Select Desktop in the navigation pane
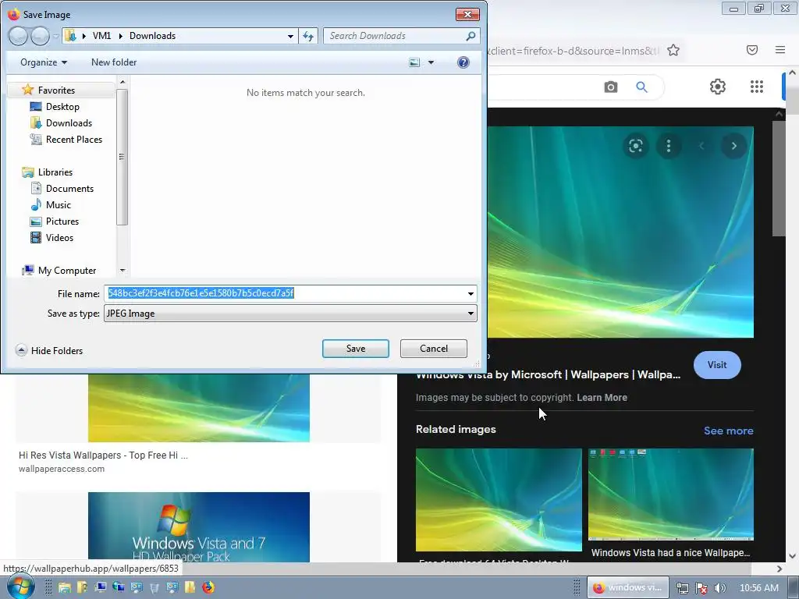This screenshot has width=799, height=599. tap(62, 106)
